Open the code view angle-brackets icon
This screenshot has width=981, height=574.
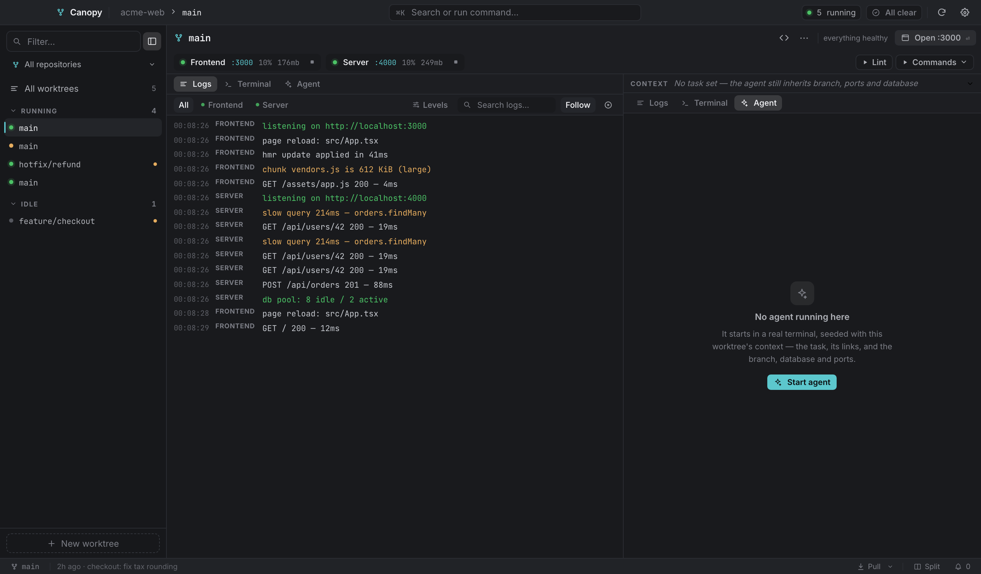click(x=784, y=38)
